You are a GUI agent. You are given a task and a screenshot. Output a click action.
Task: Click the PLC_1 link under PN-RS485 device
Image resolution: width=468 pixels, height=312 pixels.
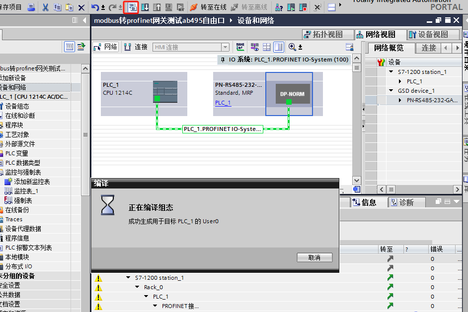(223, 103)
